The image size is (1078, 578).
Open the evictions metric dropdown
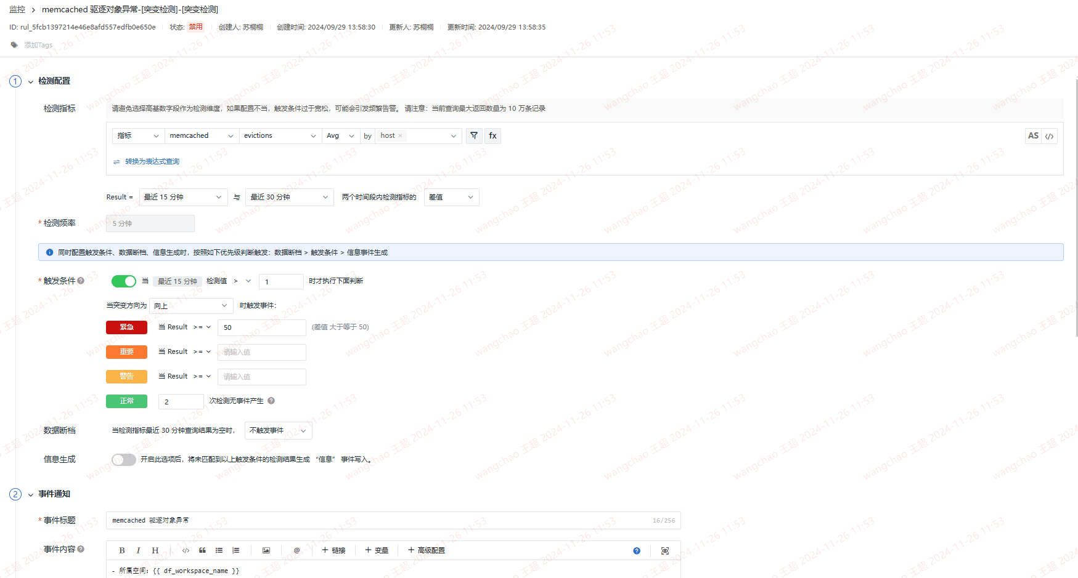pyautogui.click(x=280, y=135)
